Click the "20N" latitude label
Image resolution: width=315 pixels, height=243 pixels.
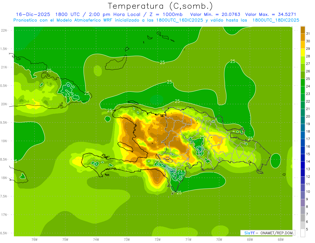4,104
